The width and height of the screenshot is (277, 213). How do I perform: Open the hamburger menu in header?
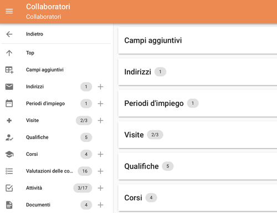click(9, 11)
